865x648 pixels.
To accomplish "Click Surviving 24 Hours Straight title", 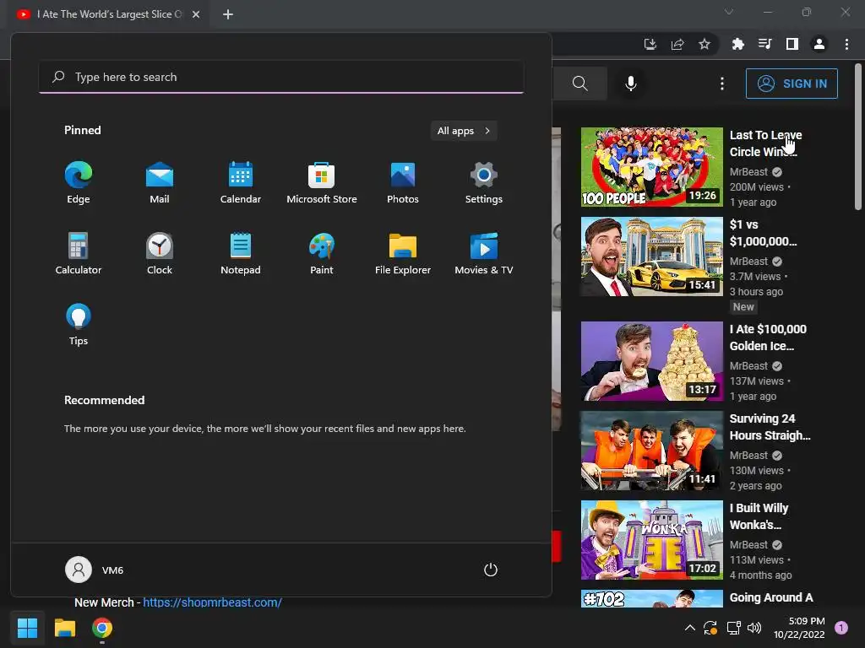I will click(770, 427).
